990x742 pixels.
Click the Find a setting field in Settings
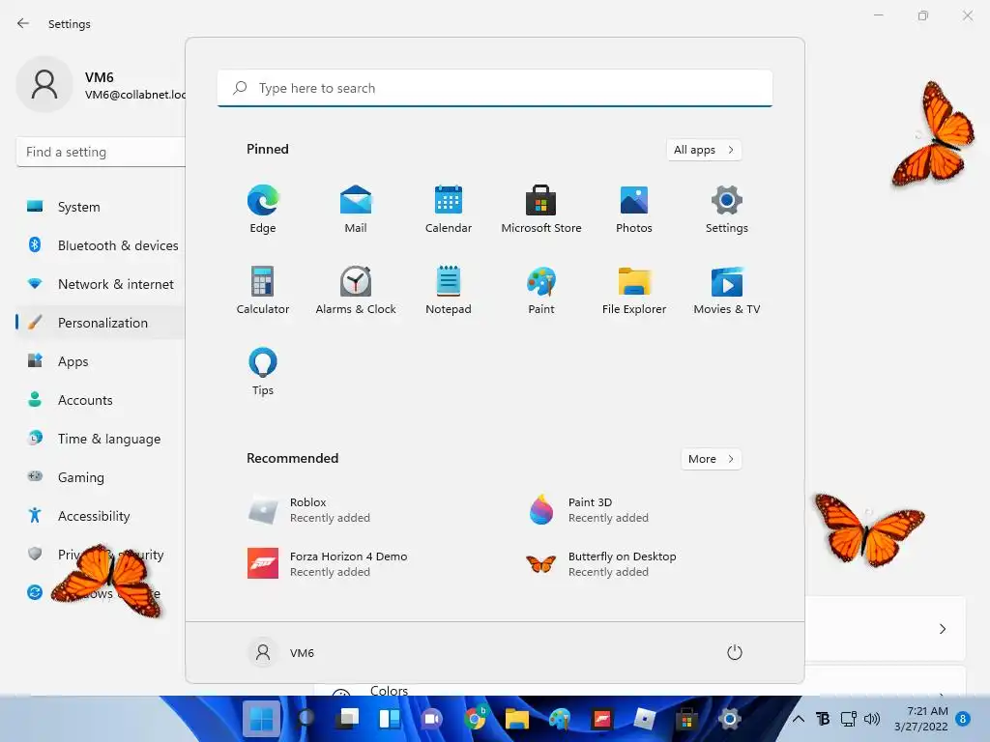101,152
